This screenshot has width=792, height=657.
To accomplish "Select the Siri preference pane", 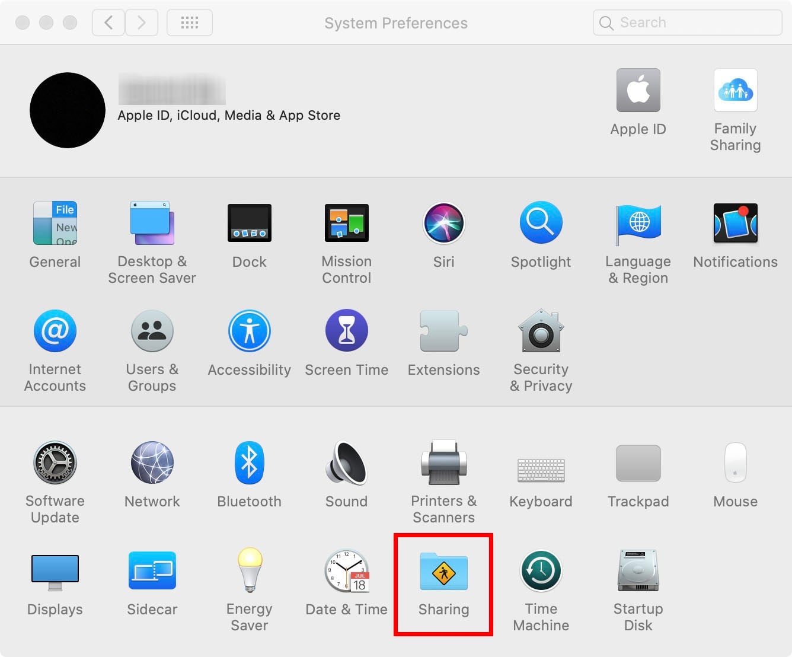I will tap(443, 224).
